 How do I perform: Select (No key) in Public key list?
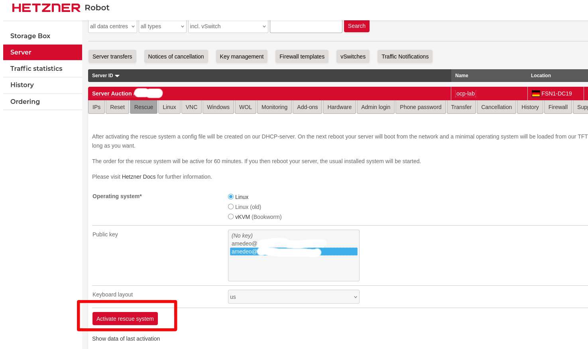click(x=294, y=236)
